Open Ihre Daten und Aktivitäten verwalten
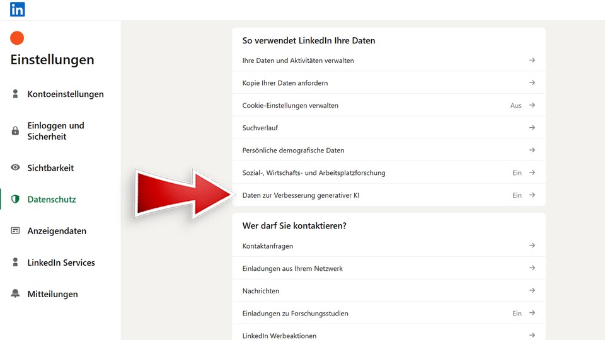The height and width of the screenshot is (340, 605). click(298, 60)
